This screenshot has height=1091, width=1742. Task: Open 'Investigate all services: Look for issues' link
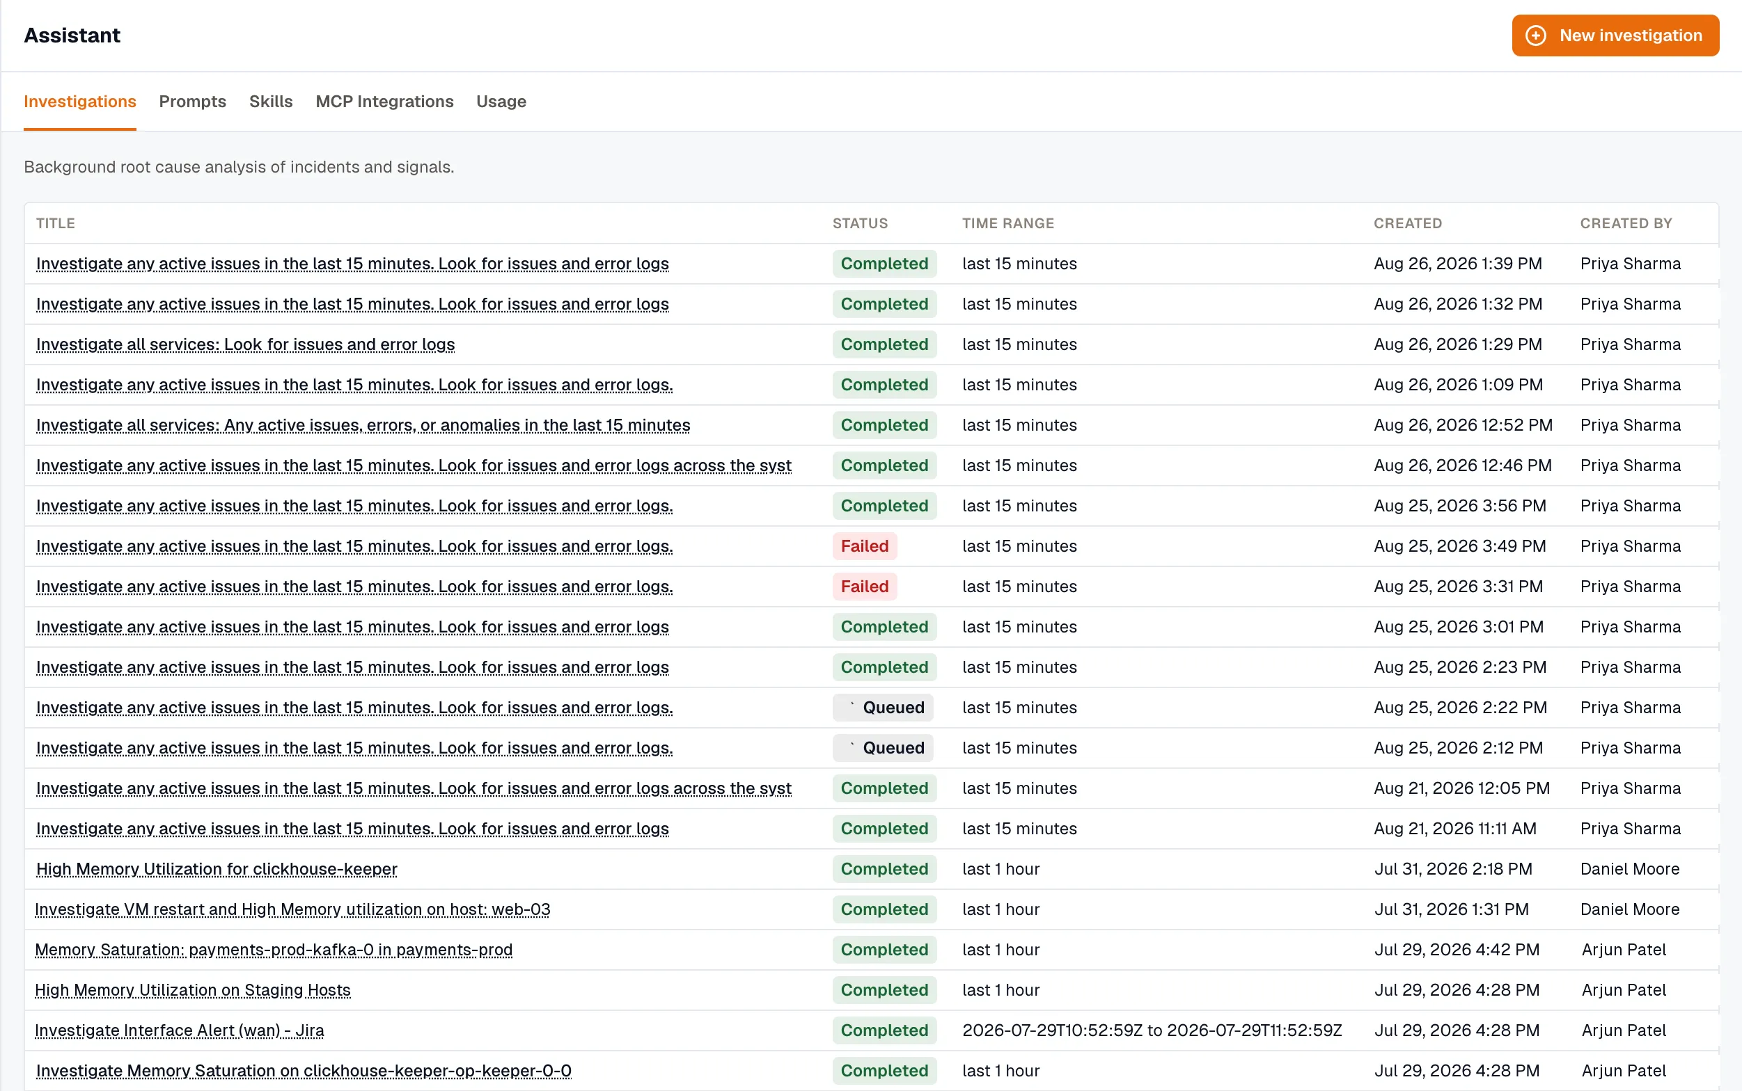246,345
